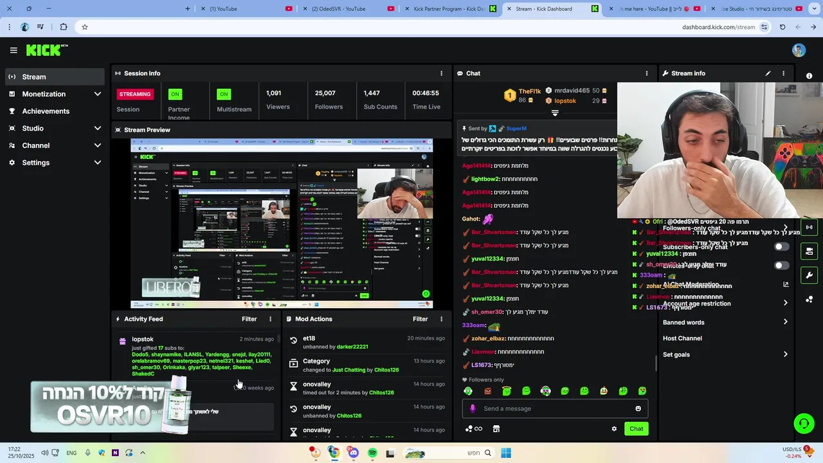Click the Stream Preview thumbnail

point(282,223)
